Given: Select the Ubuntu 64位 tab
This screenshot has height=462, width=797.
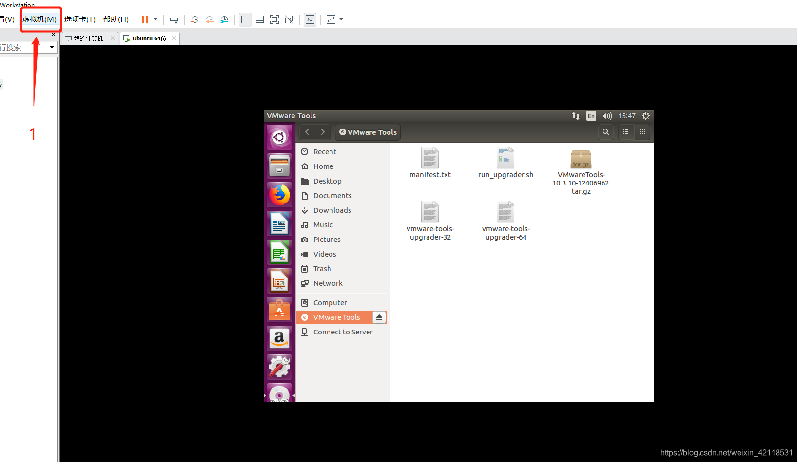Looking at the screenshot, I should (x=149, y=38).
